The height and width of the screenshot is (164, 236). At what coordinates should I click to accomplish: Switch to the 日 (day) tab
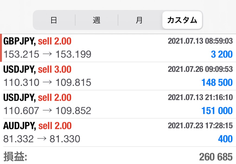pos(54,20)
